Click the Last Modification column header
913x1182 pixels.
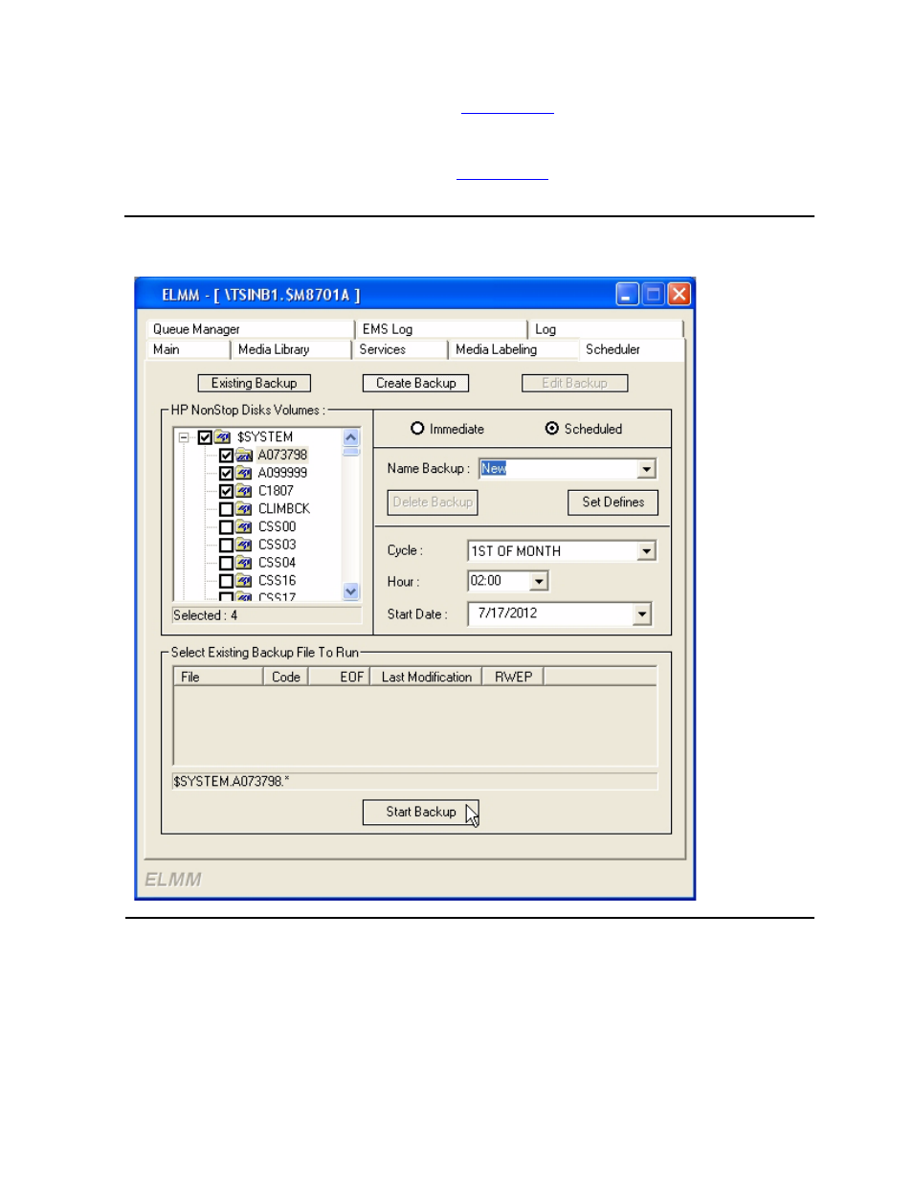427,677
